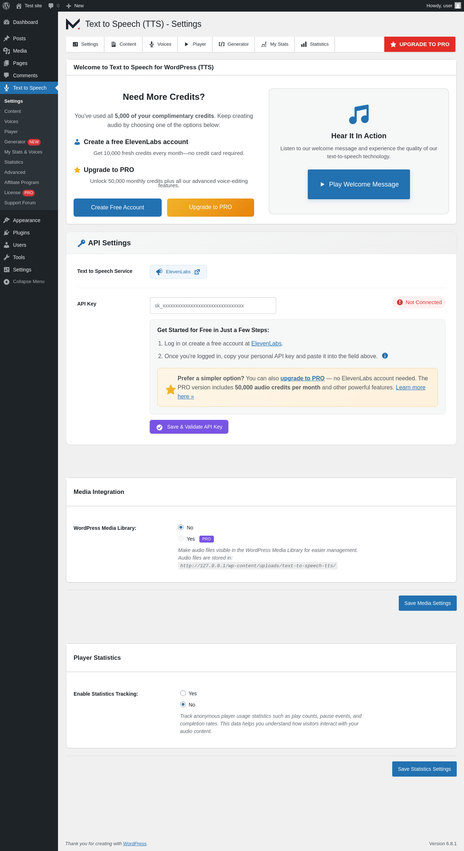This screenshot has height=851, width=464.
Task: Open Appearance in the sidebar
Action: pos(29,220)
